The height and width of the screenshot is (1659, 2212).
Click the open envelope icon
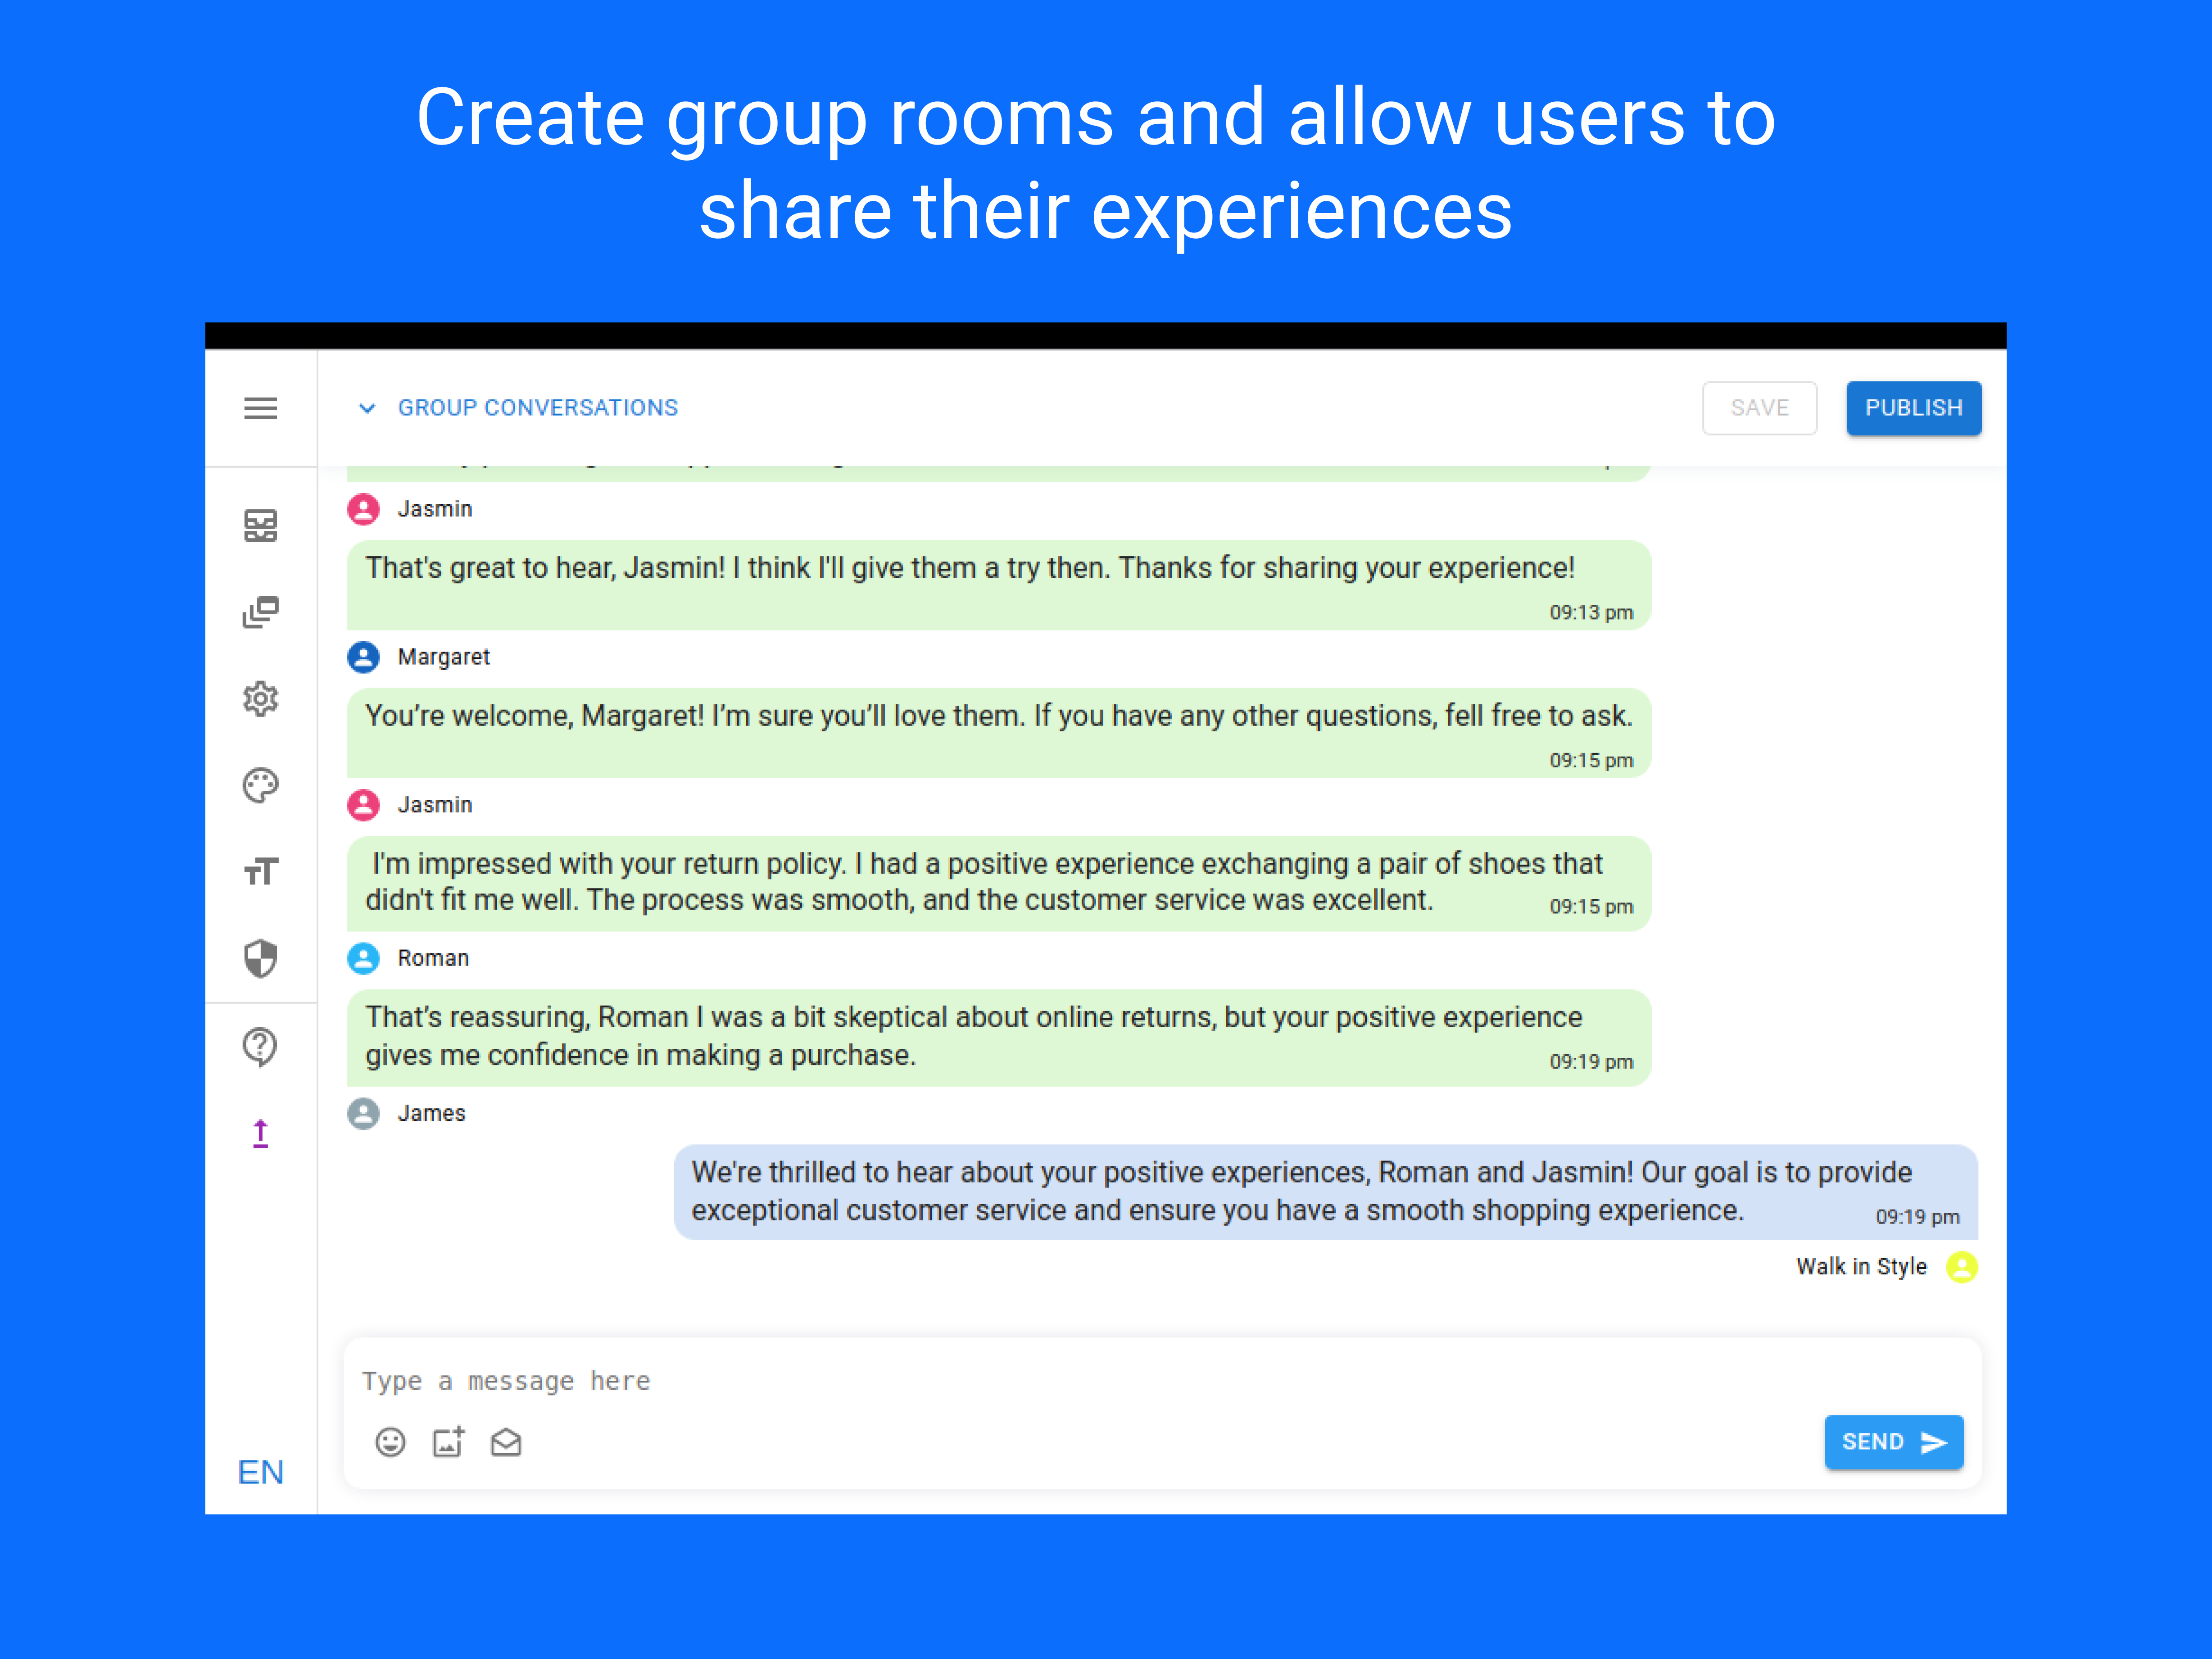(x=506, y=1442)
